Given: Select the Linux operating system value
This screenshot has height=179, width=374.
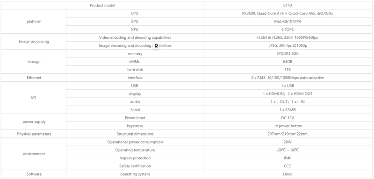Looking at the screenshot, I should (288, 174).
